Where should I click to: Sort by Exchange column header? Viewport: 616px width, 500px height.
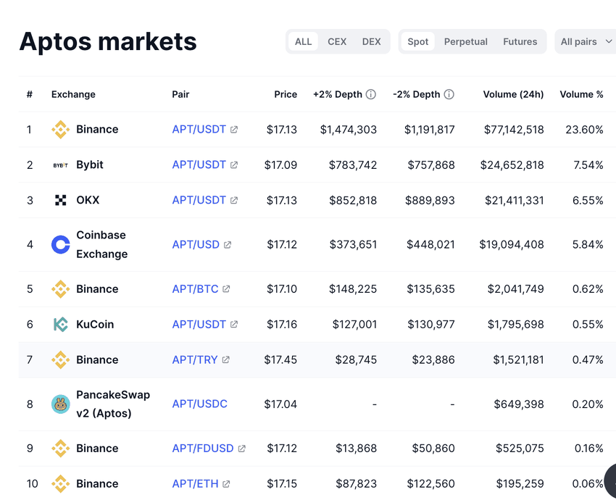pos(73,94)
